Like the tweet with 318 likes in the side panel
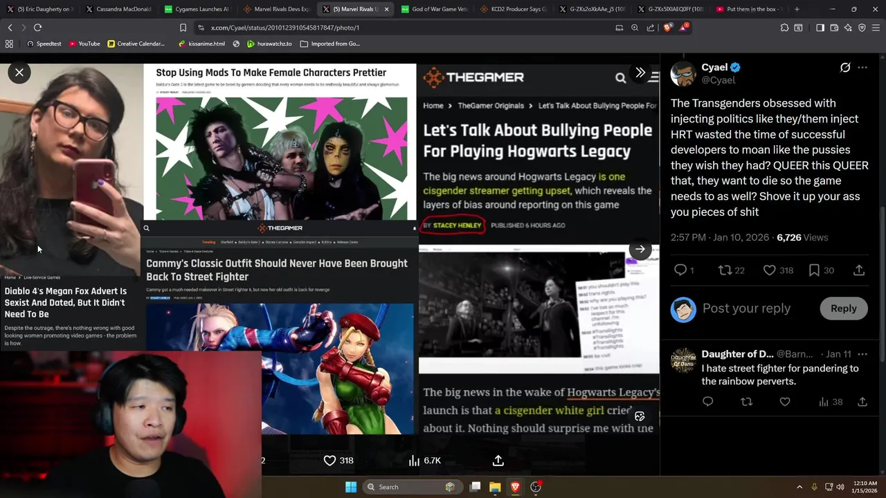Viewport: 886px width, 498px height. tap(769, 270)
